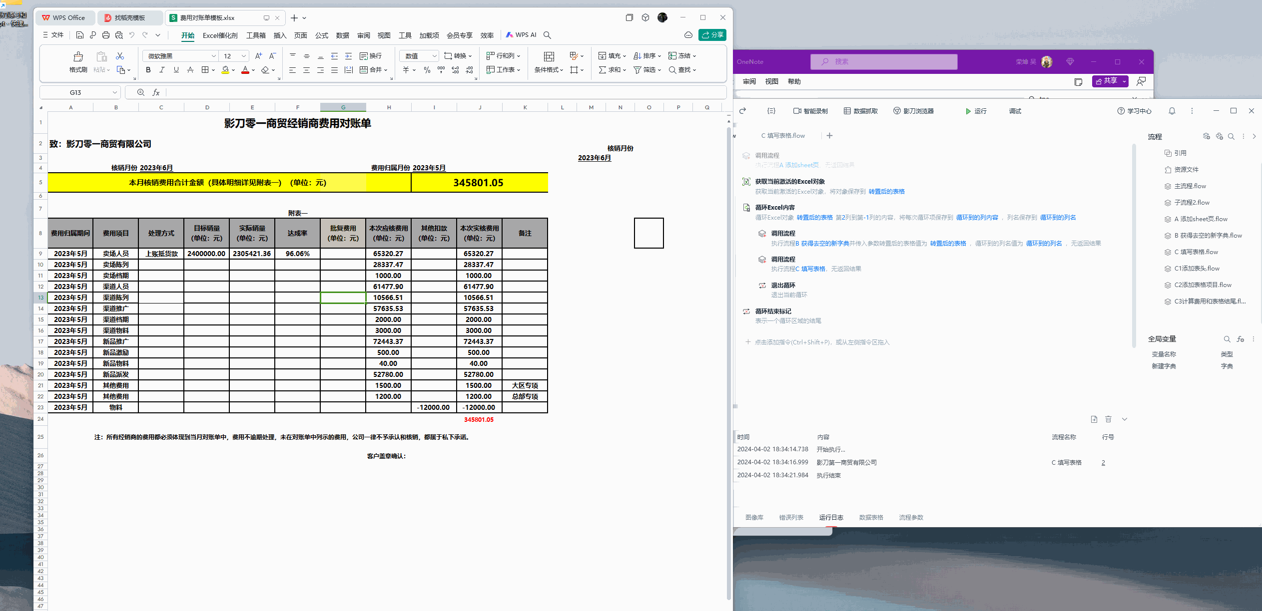This screenshot has height=611, width=1262.
Task: Click the thousands separator icon
Action: [x=441, y=70]
